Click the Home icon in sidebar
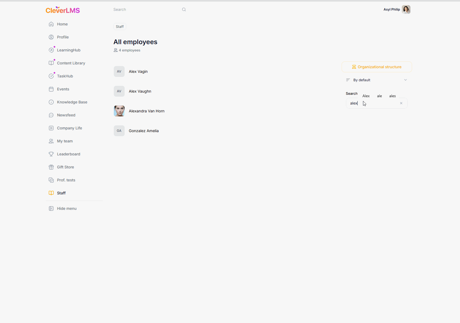This screenshot has width=460, height=323. click(x=51, y=24)
